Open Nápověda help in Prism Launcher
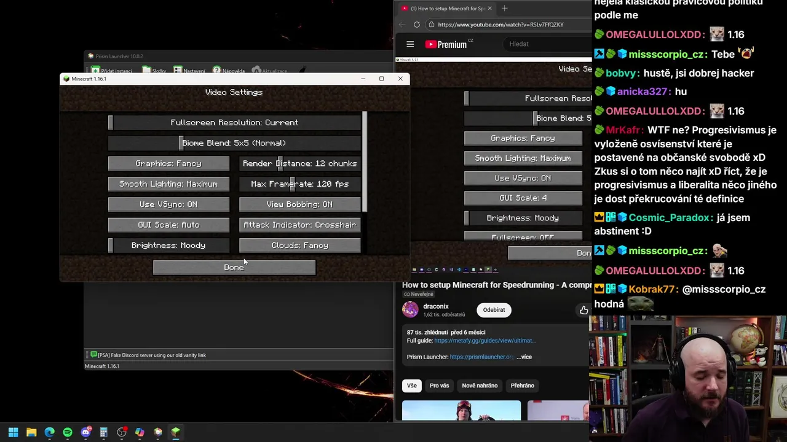Image resolution: width=787 pixels, height=442 pixels. point(229,71)
